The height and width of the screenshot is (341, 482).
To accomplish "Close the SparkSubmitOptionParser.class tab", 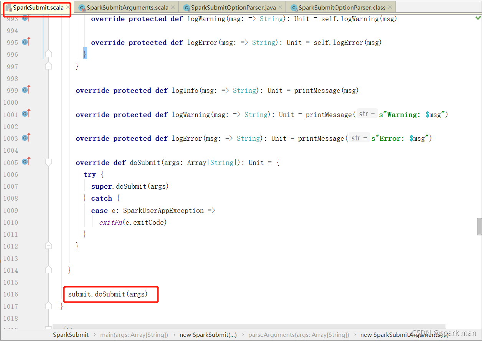I will [390, 7].
